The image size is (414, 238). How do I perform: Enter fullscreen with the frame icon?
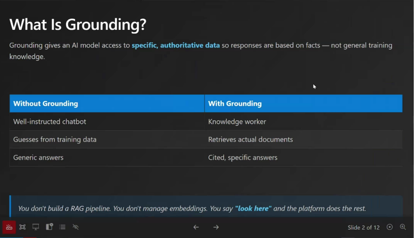[x=23, y=227]
